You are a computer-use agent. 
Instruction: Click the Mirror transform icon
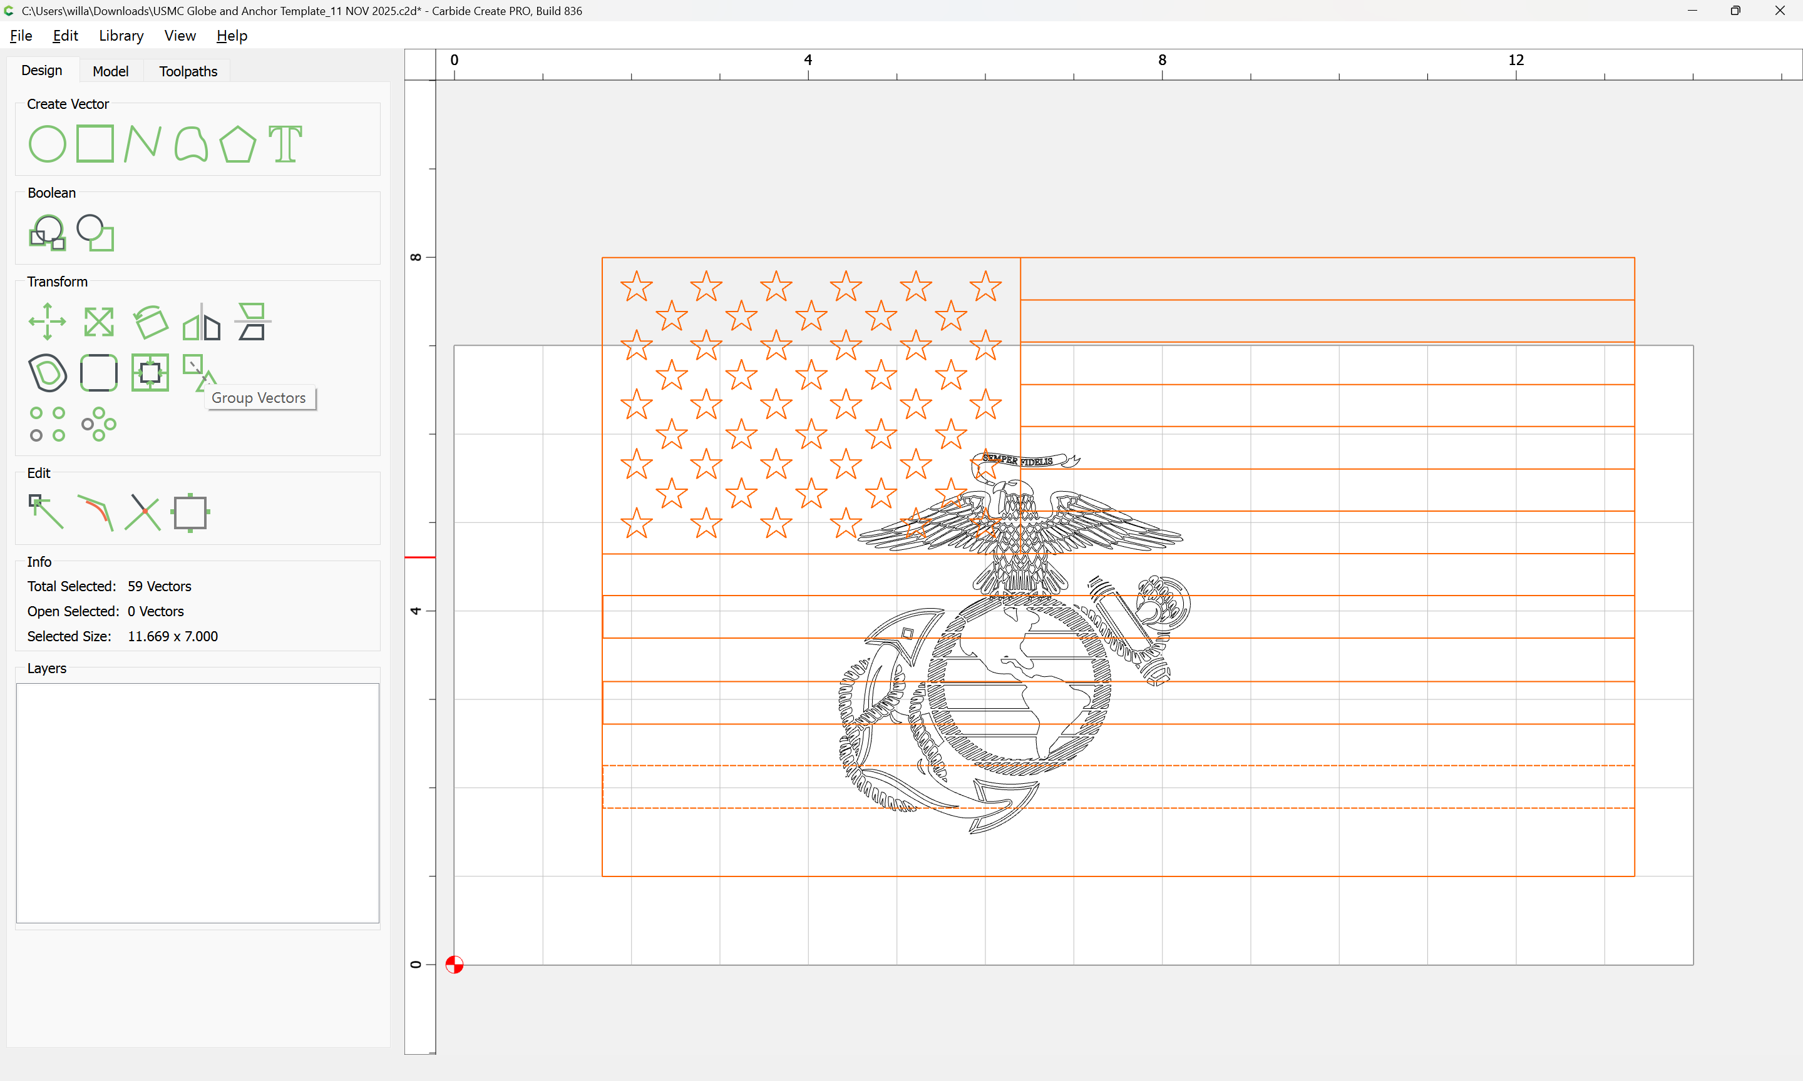pyautogui.click(x=201, y=322)
